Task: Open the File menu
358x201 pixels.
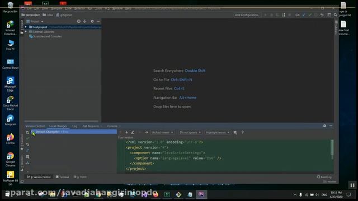Action: tap(29, 8)
